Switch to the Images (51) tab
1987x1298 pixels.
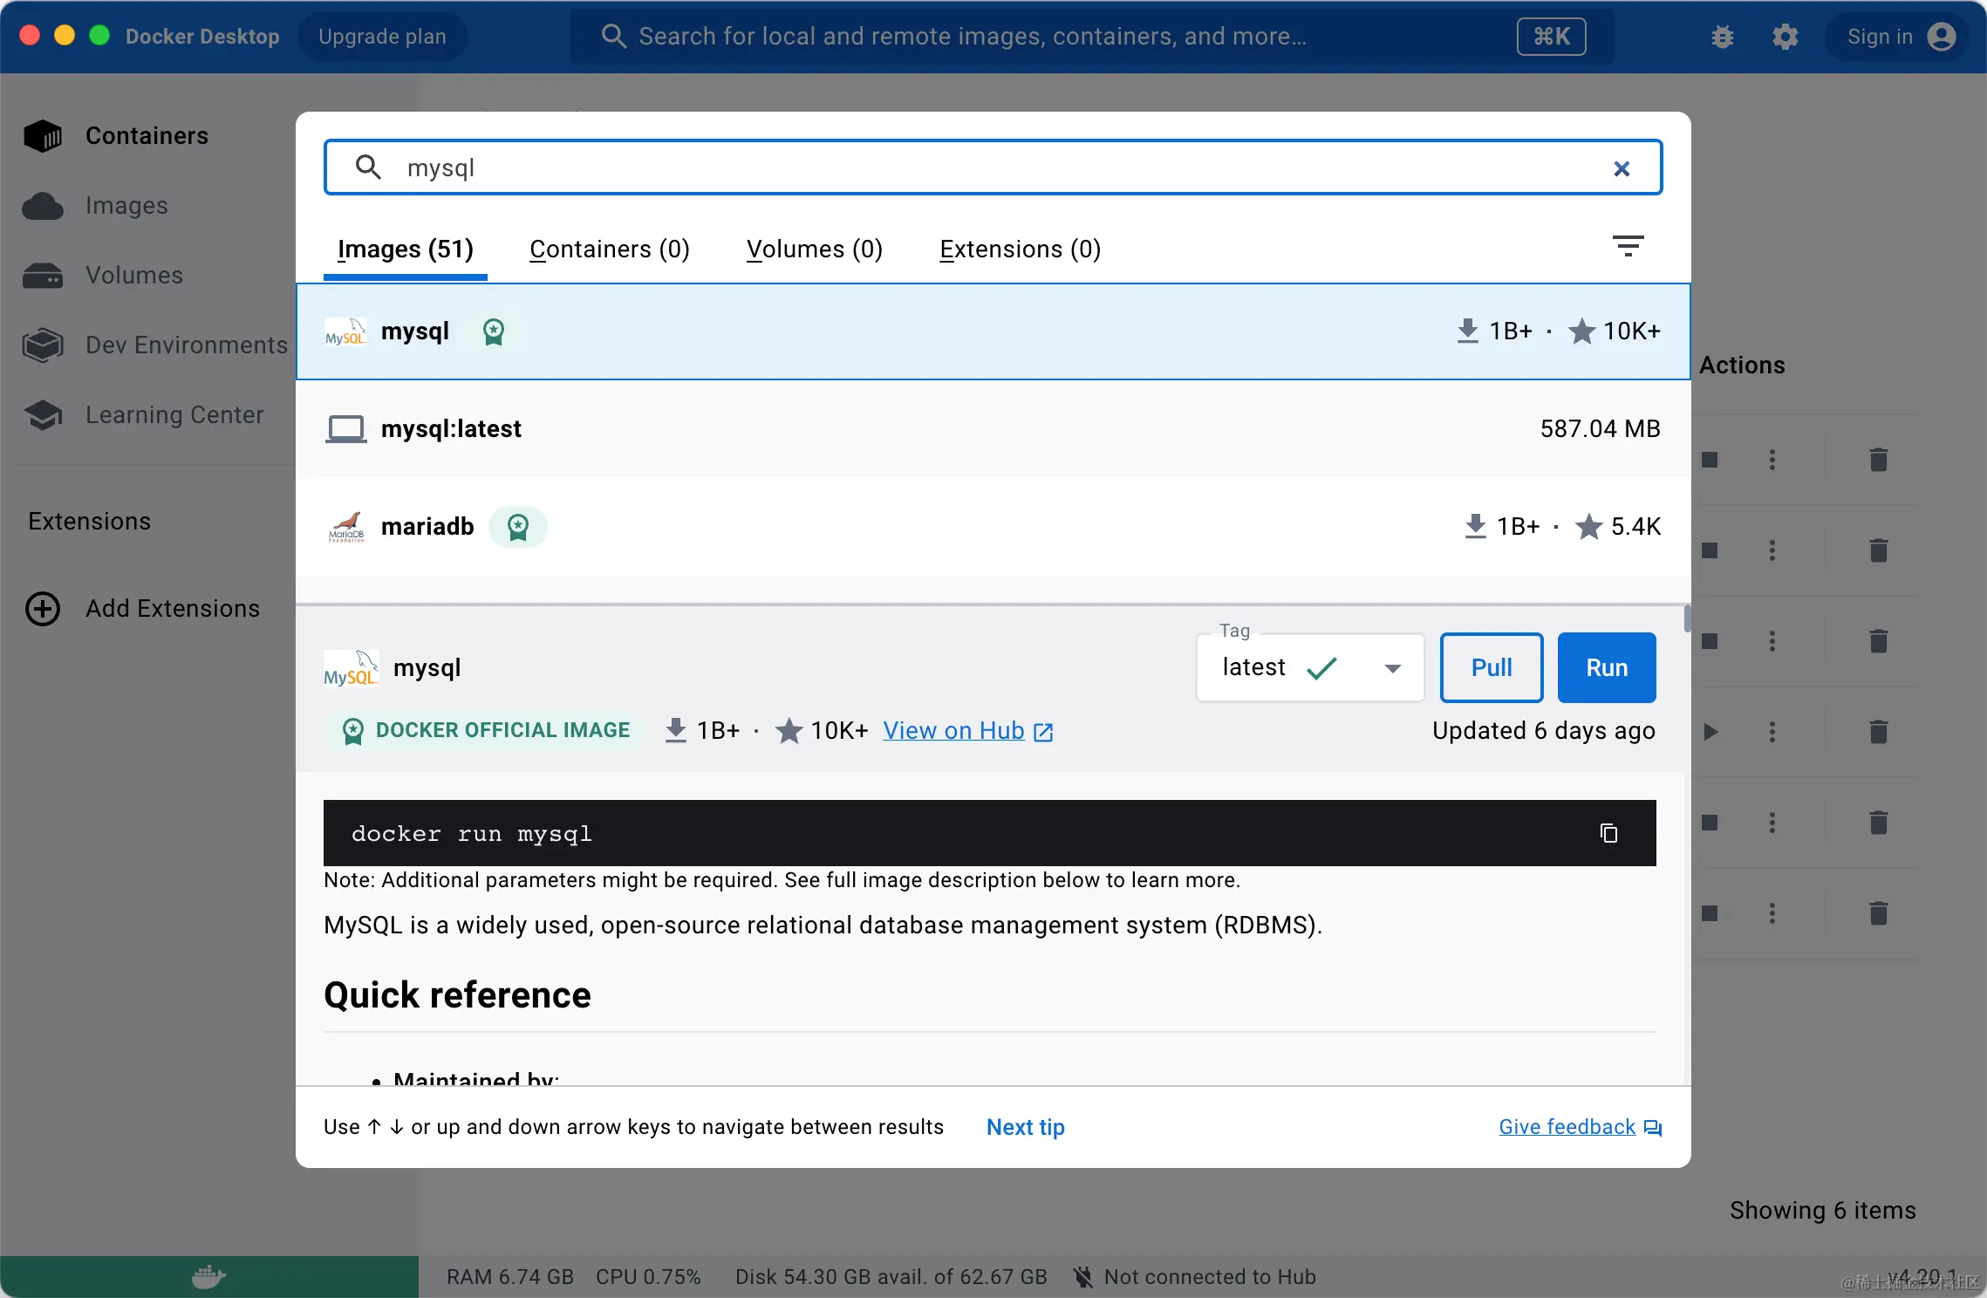click(405, 249)
